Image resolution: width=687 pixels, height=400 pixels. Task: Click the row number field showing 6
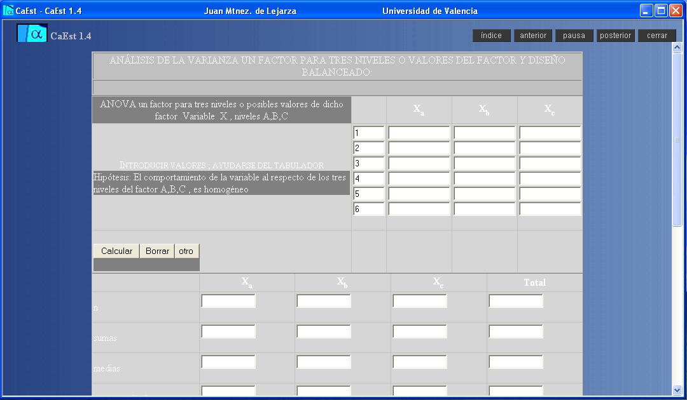(x=368, y=209)
